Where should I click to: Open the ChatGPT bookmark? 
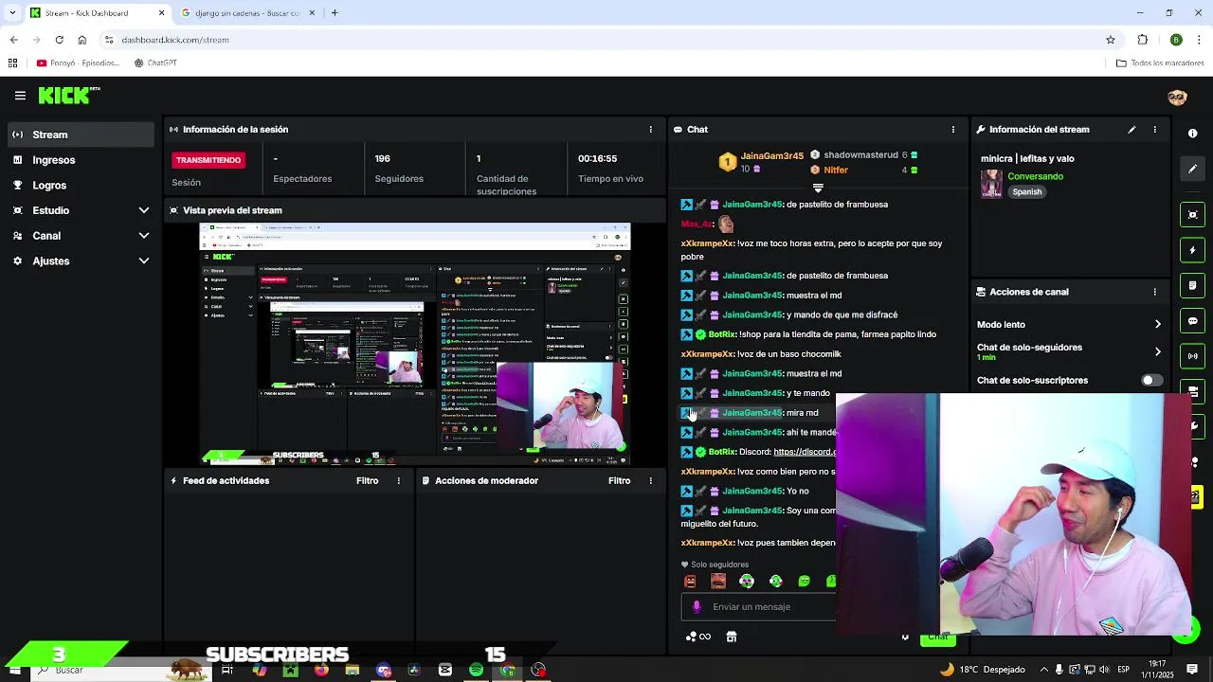(x=155, y=63)
